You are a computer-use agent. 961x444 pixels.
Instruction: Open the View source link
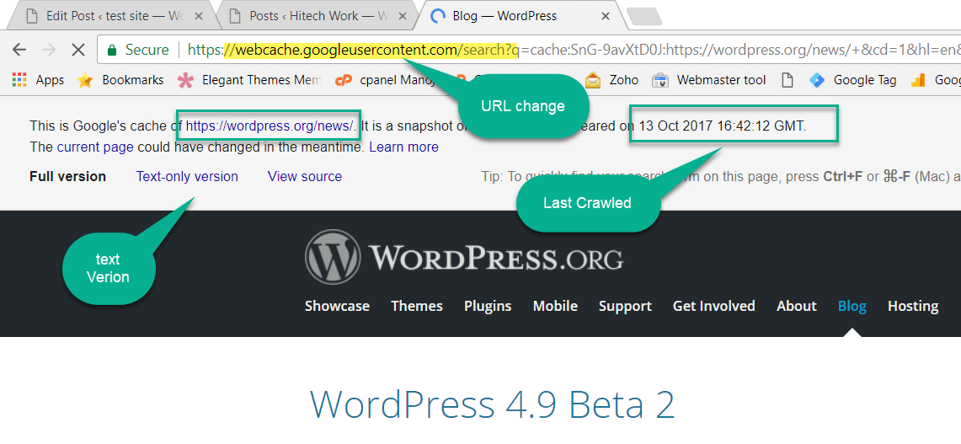pyautogui.click(x=305, y=177)
